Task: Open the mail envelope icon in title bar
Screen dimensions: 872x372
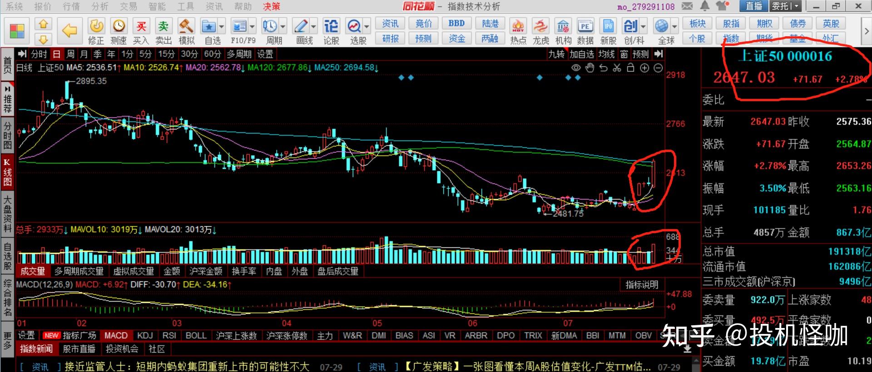Action: (x=688, y=6)
